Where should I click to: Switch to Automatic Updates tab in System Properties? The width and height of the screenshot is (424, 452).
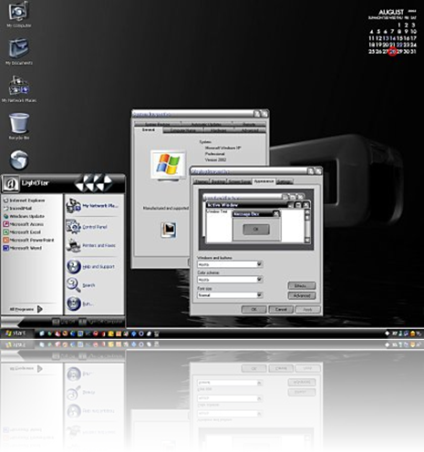(206, 124)
